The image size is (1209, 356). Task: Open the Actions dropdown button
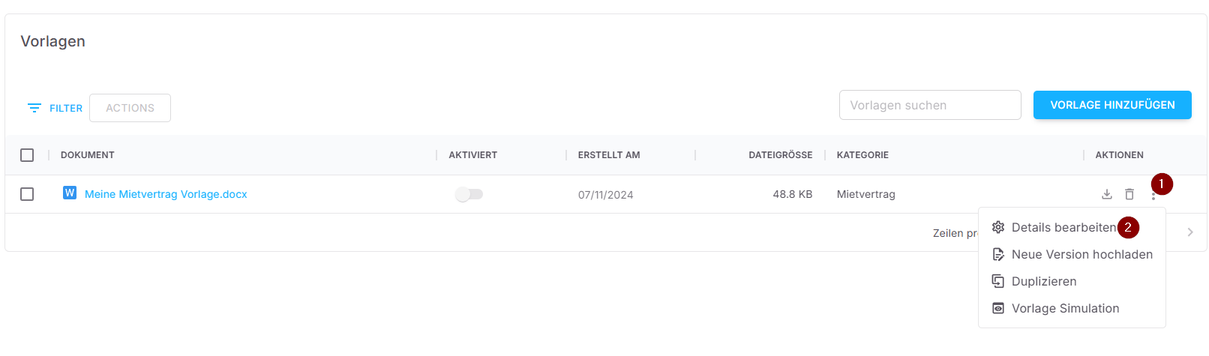(130, 108)
